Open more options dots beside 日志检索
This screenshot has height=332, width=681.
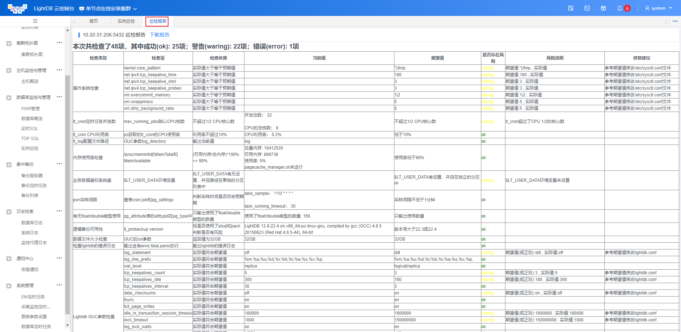click(x=59, y=211)
